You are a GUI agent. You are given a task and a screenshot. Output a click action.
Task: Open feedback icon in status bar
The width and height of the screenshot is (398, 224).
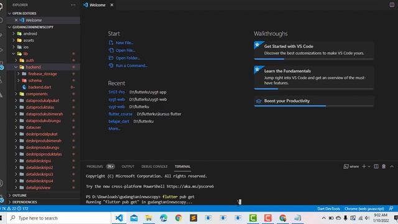click(x=391, y=208)
